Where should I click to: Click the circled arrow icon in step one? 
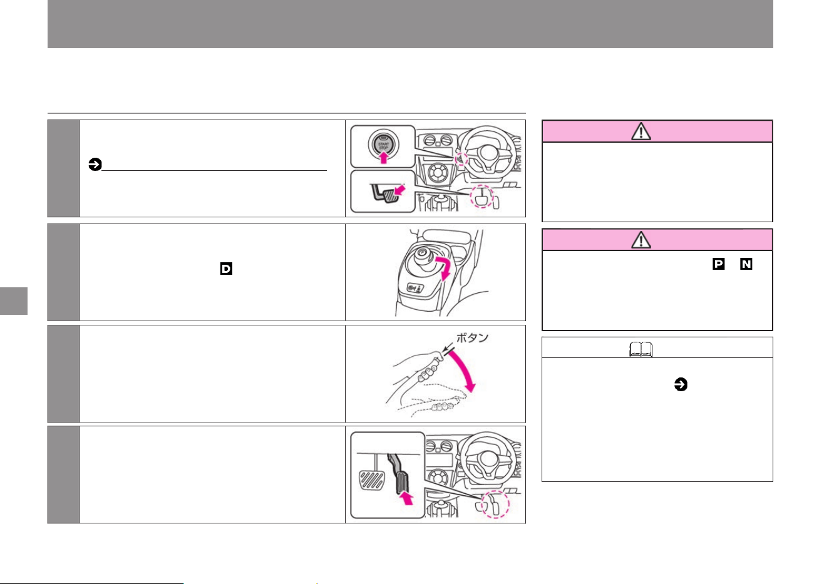pos(95,165)
